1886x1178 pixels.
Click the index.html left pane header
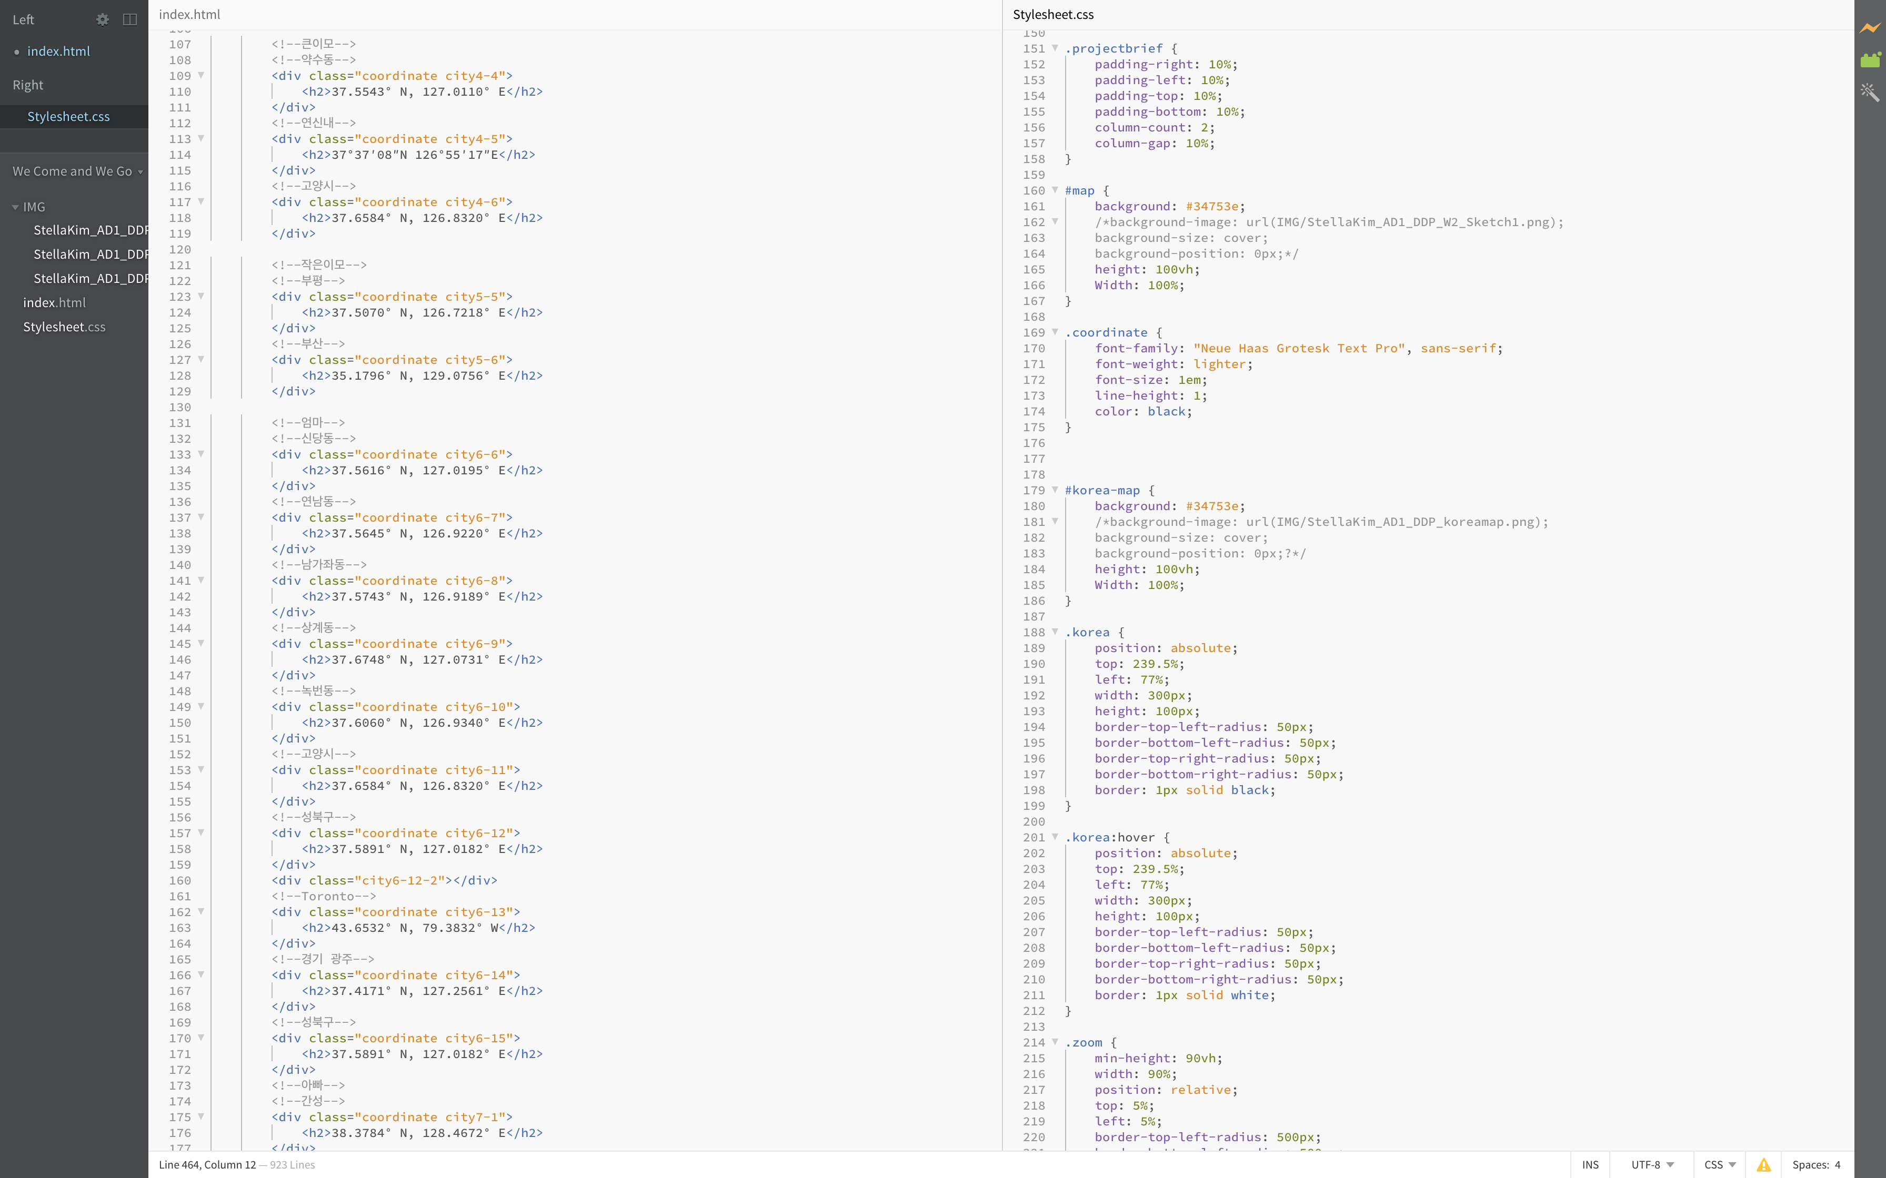pos(189,14)
